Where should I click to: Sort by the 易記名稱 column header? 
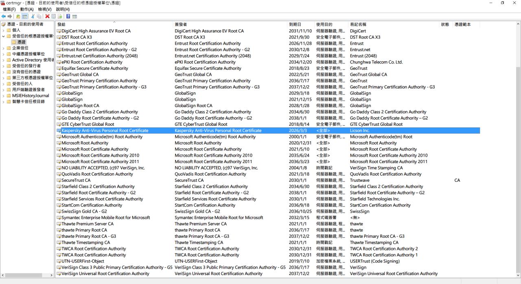click(394, 24)
